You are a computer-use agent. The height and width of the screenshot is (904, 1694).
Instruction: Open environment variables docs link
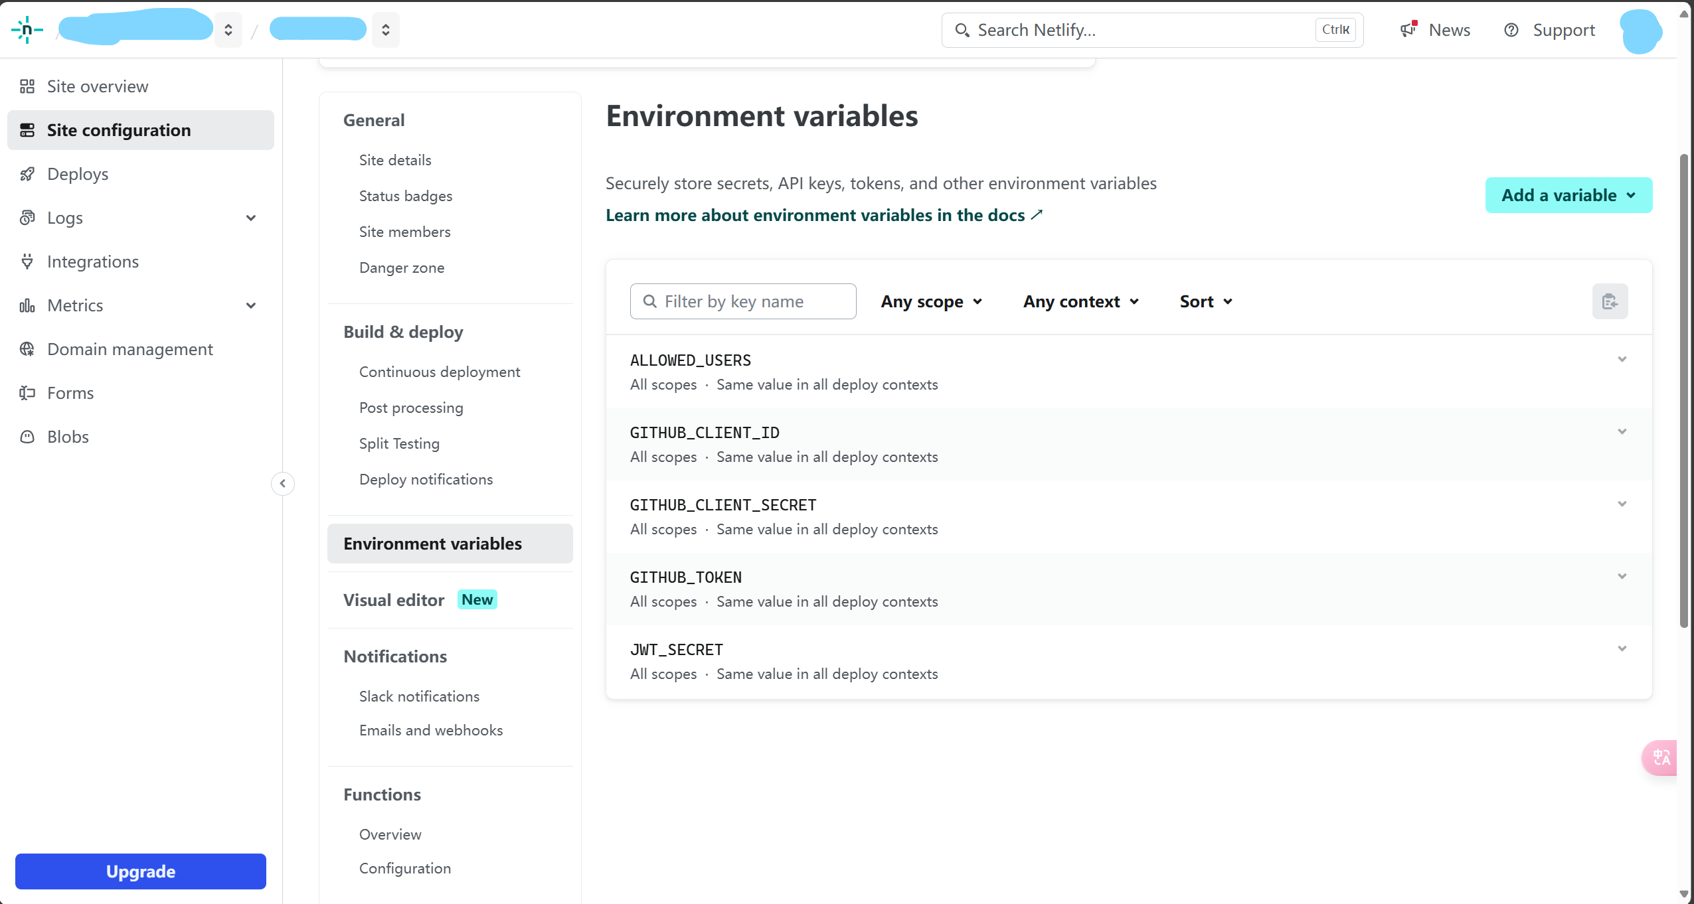(x=824, y=215)
